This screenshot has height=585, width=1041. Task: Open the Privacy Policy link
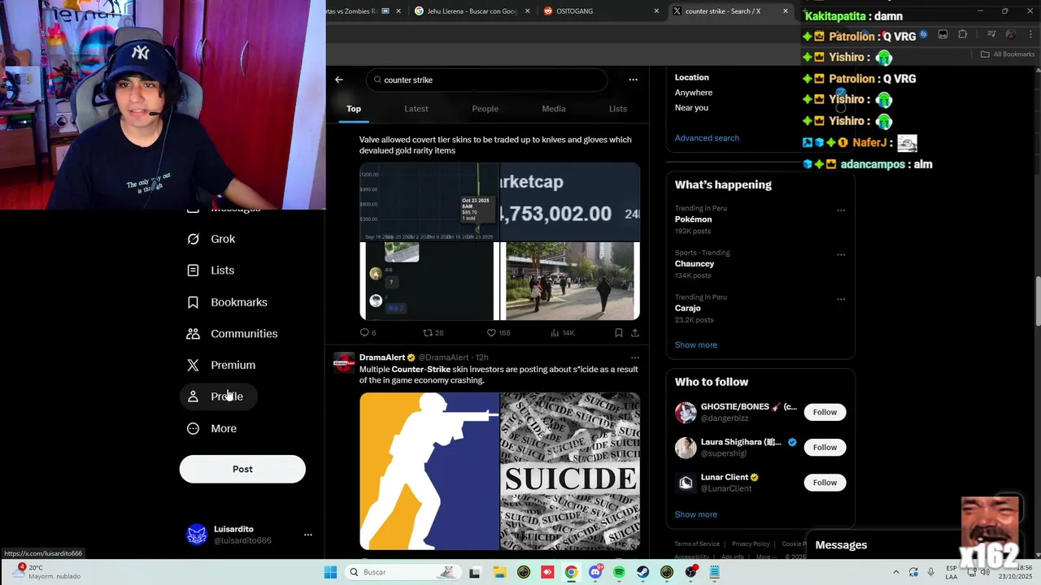tap(751, 544)
